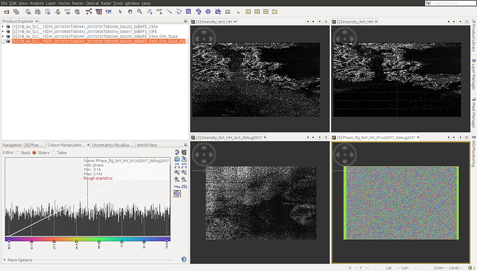Zoom in vertically on histogram
Image resolution: width=477 pixels, height=271 pixels.
click(177, 172)
